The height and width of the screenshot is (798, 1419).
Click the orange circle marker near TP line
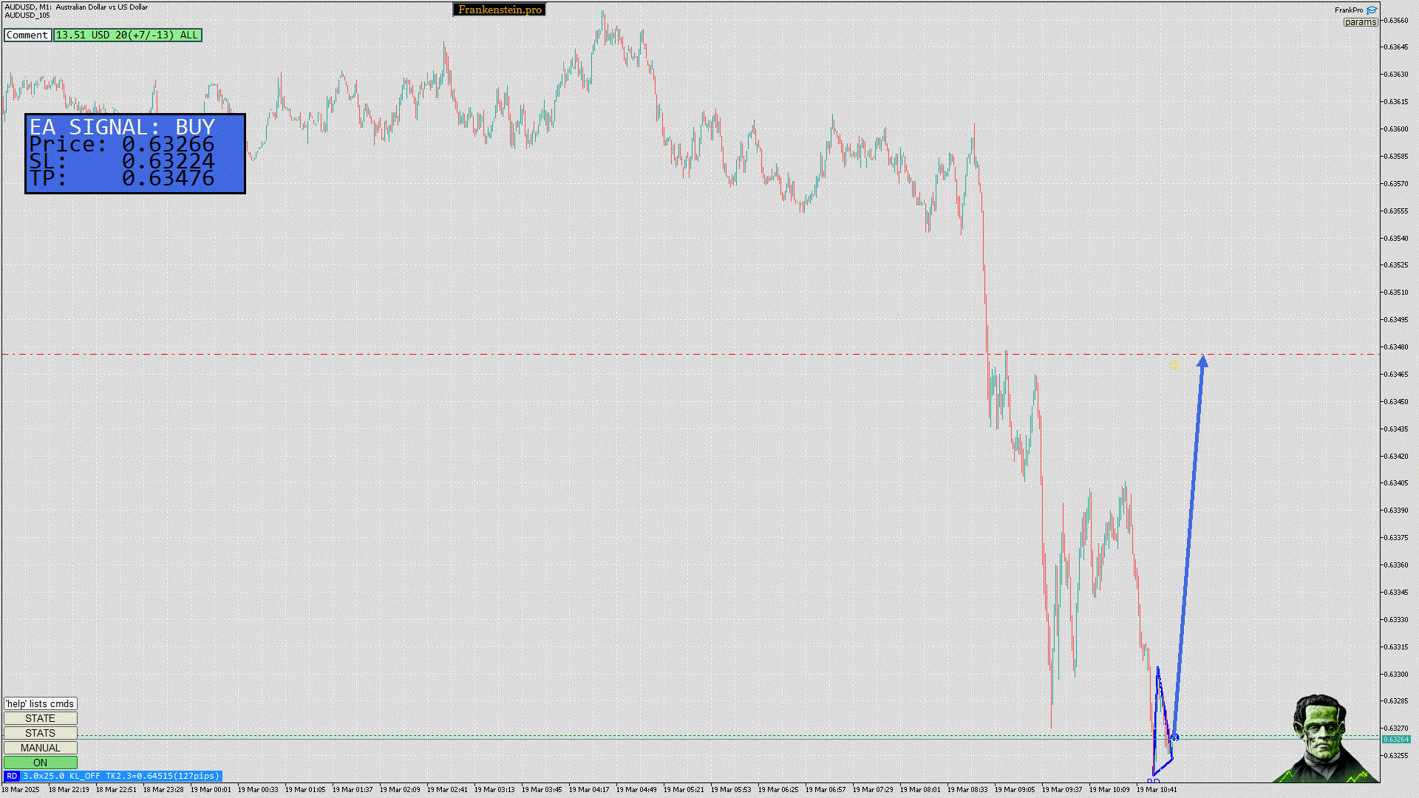[x=1174, y=364]
